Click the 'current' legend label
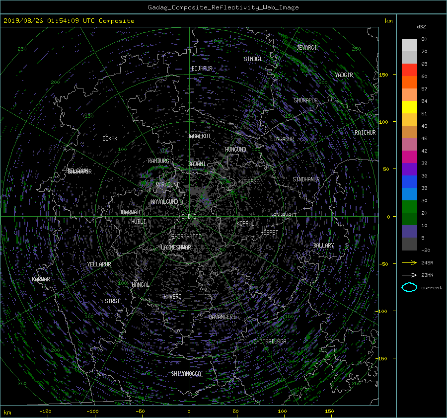 431,288
